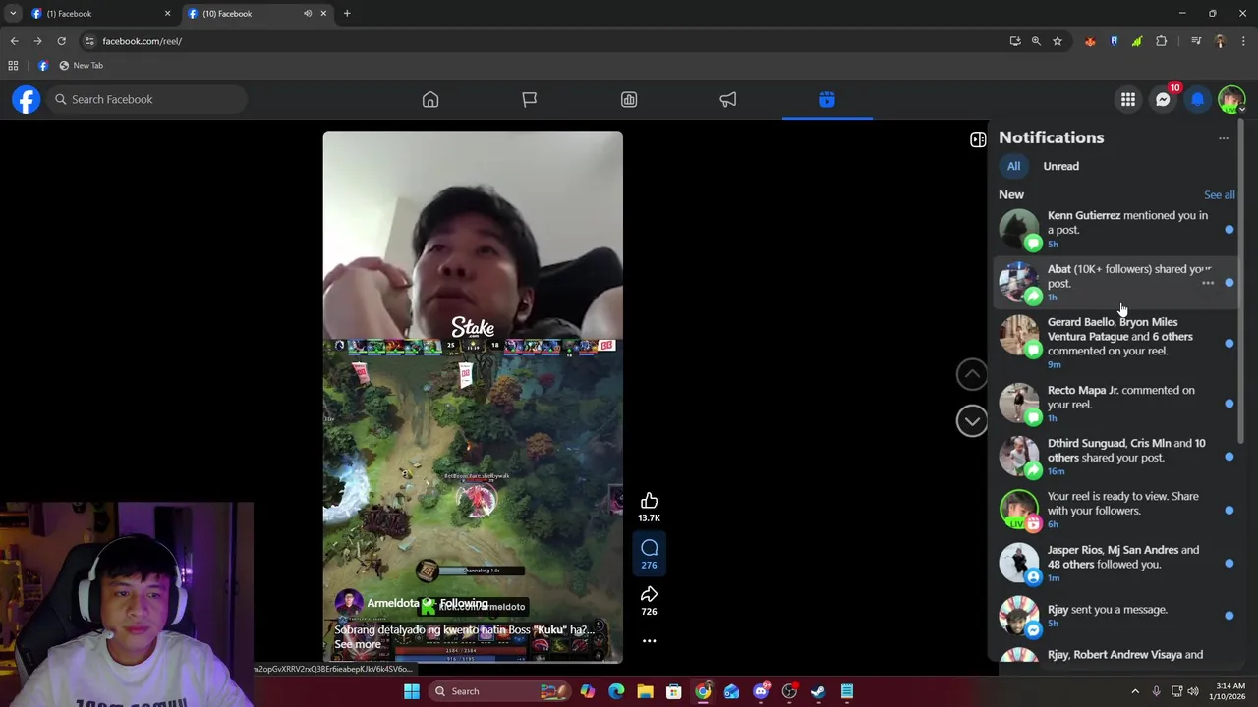The height and width of the screenshot is (707, 1258).
Task: Open New Tab bookmark
Action: (x=81, y=66)
